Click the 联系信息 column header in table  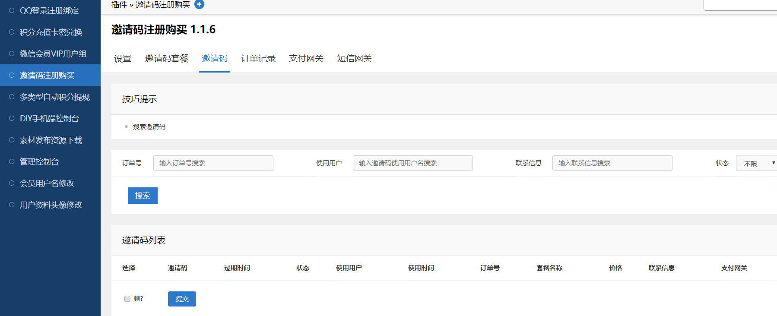point(662,268)
